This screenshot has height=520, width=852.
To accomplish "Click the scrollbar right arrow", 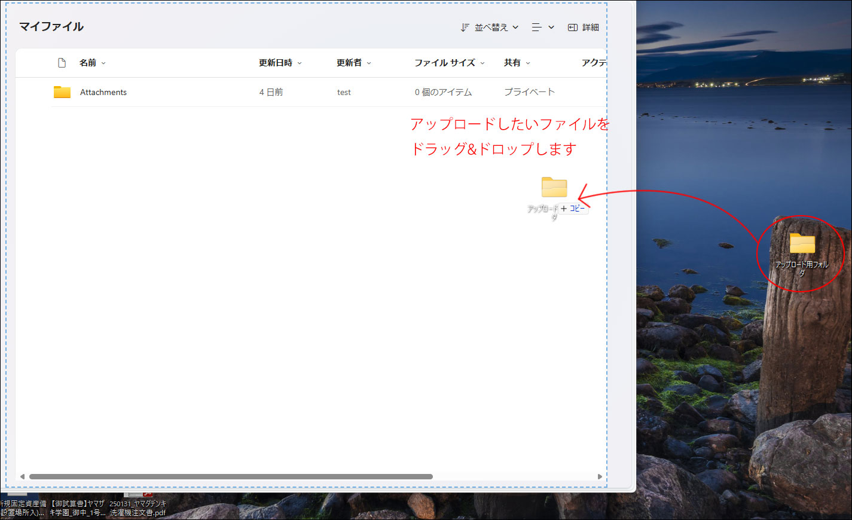I will 600,476.
